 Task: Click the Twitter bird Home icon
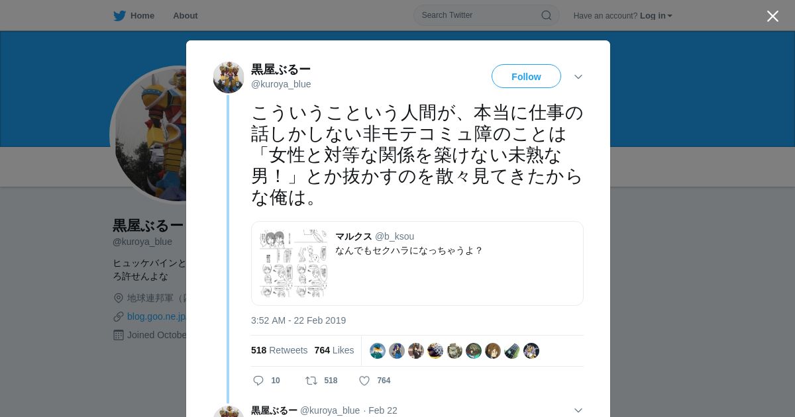click(119, 16)
